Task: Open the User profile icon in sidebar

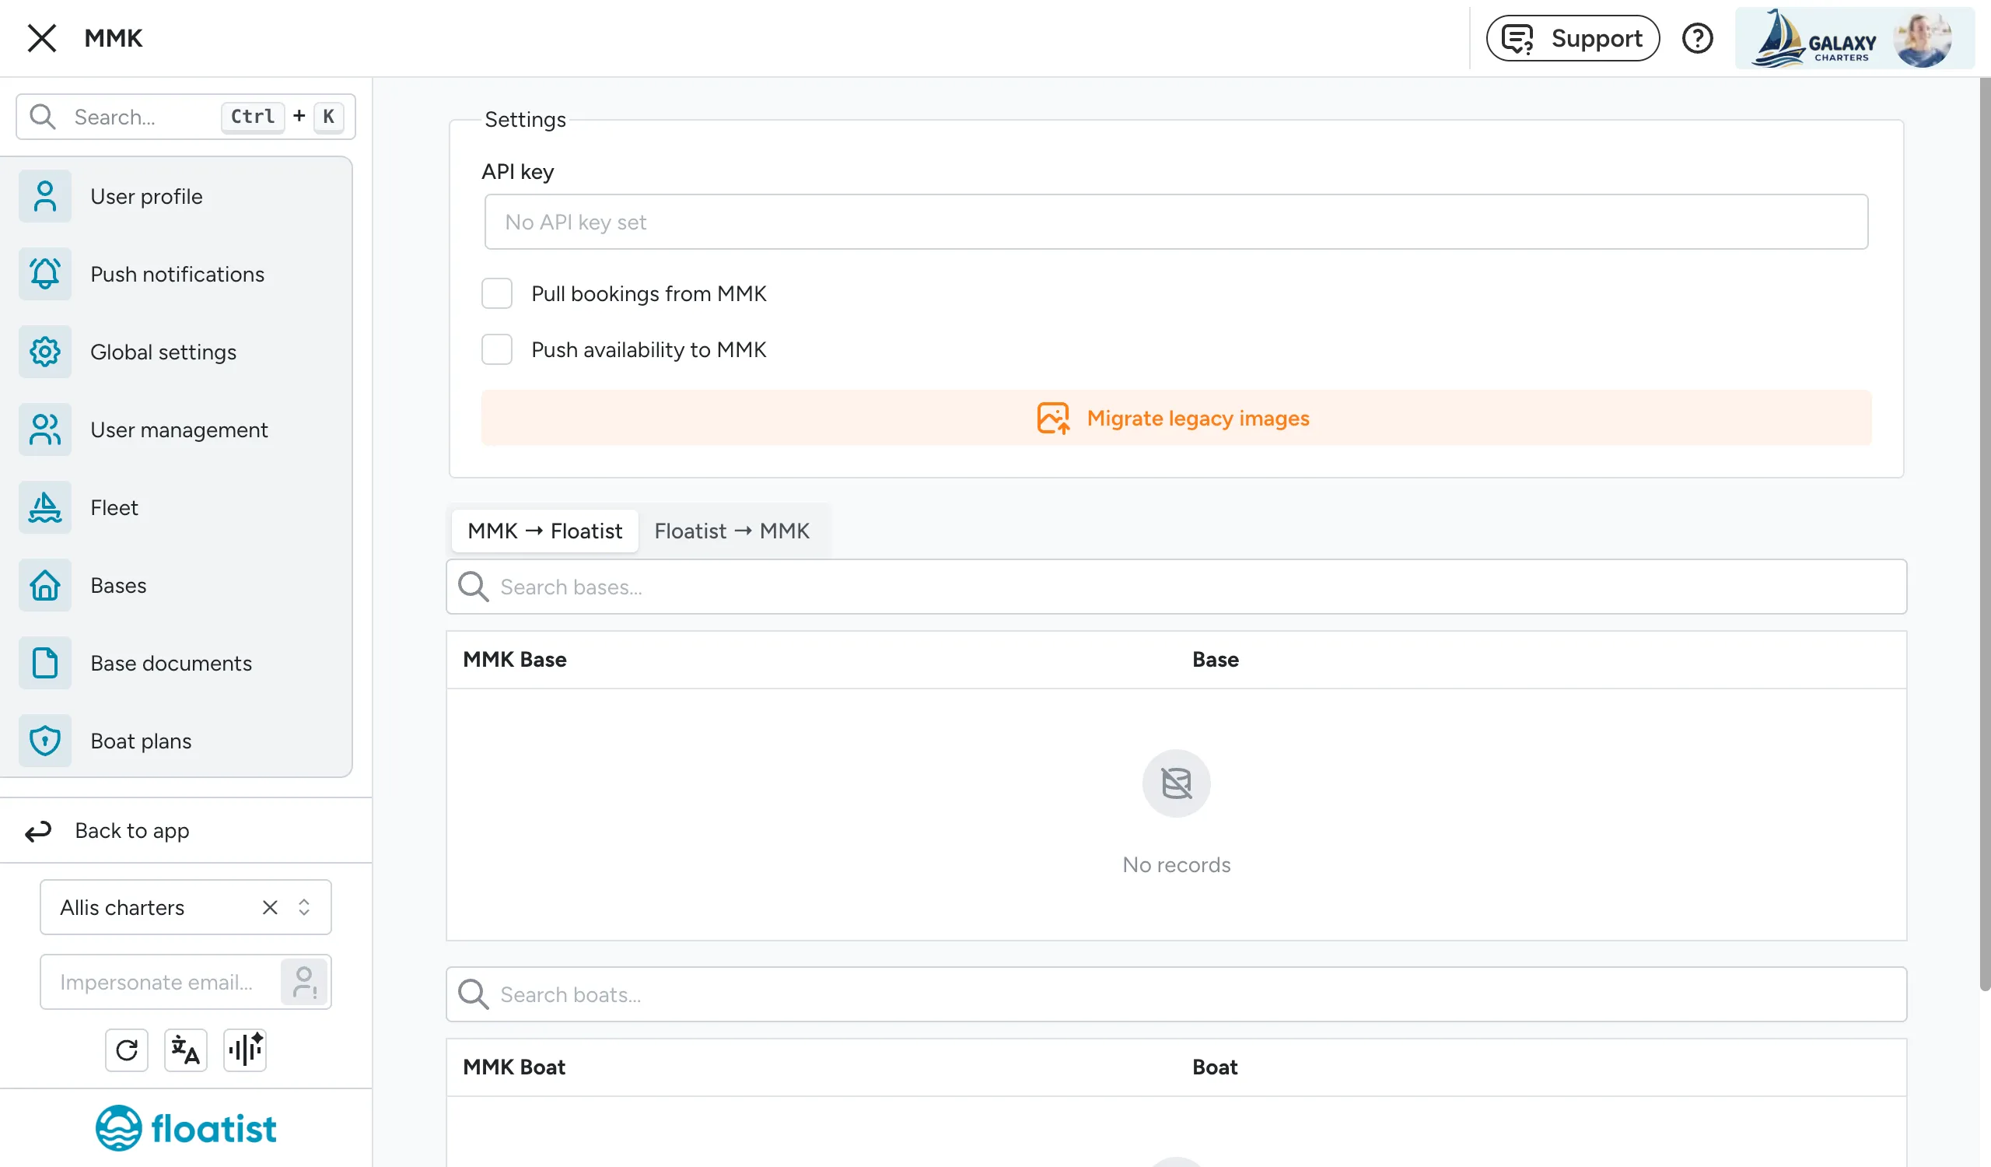Action: (x=45, y=196)
